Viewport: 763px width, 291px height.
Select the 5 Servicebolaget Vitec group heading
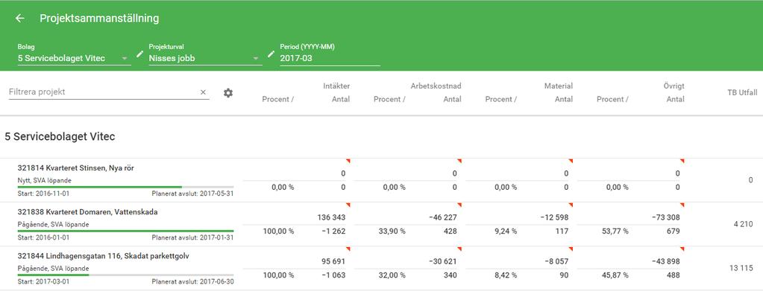[60, 137]
